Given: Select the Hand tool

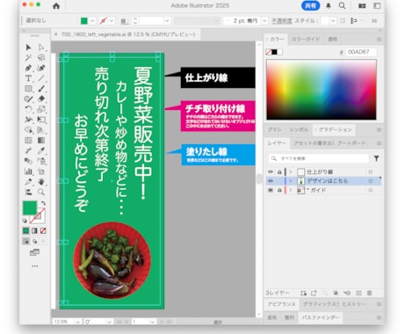Looking at the screenshot, I should (x=41, y=182).
